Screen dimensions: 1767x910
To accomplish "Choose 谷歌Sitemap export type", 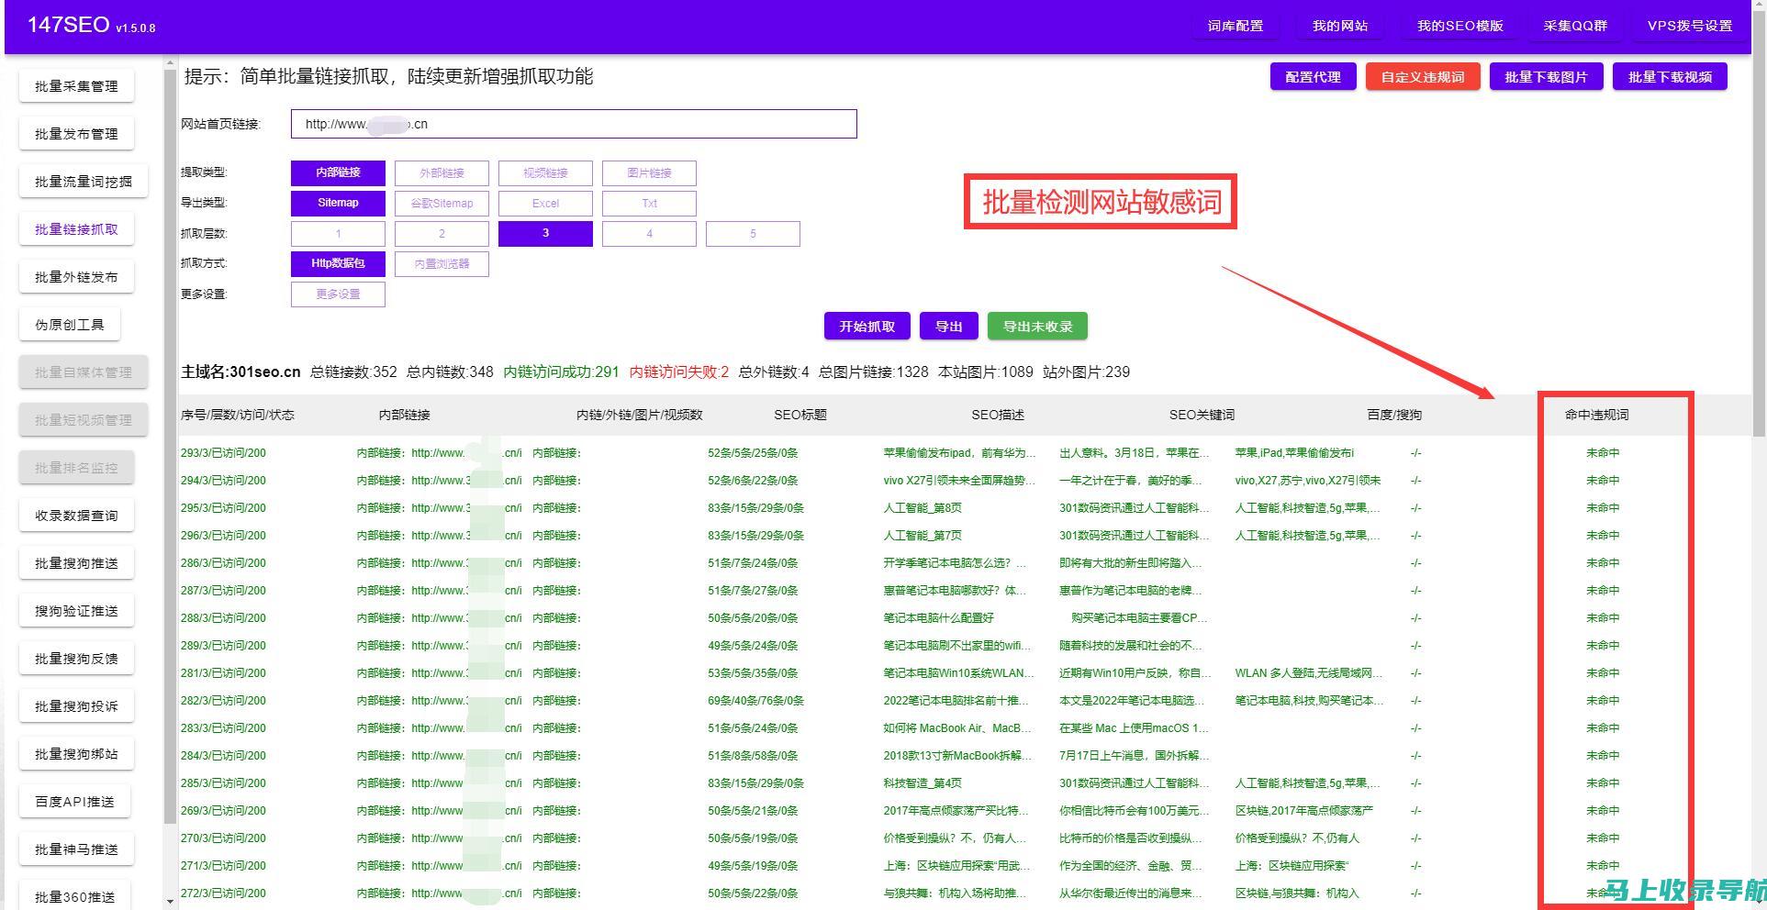I will coord(442,204).
